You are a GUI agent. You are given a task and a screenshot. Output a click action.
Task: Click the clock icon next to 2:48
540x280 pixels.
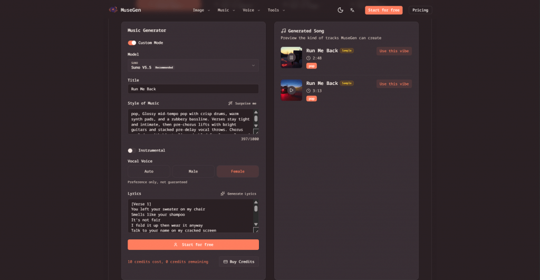click(308, 58)
